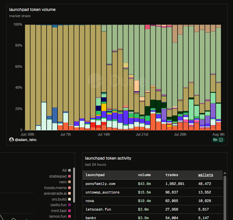Open the @adam_tehc author profile avatar
Screen dimensions: 233x220
(12, 140)
